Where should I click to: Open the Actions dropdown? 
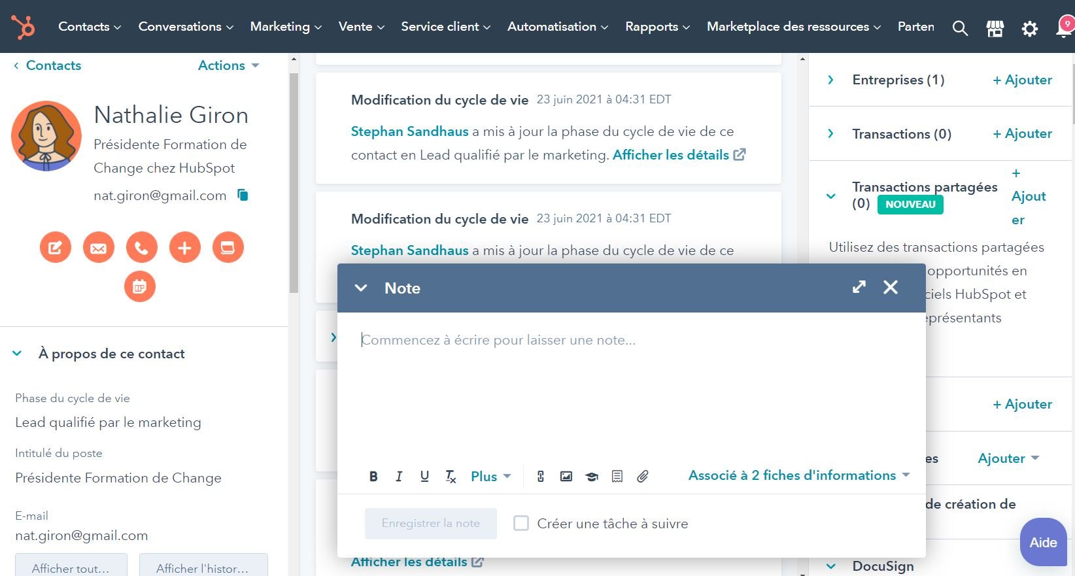tap(228, 65)
